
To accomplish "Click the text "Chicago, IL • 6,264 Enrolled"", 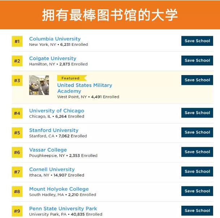I will point(57,117).
